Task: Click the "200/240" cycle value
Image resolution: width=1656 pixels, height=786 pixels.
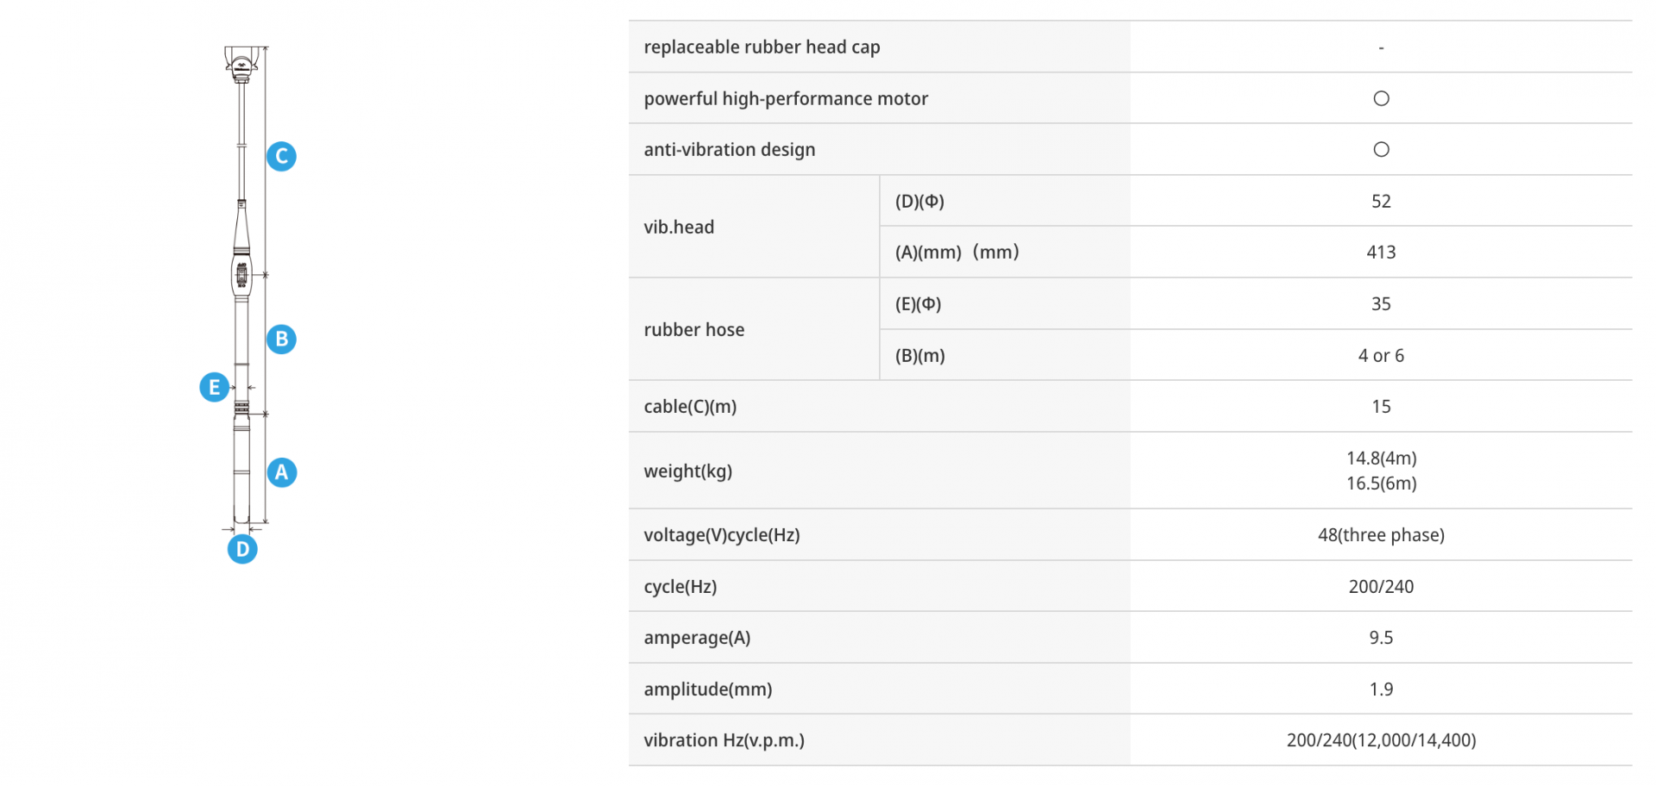Action: point(1381,587)
